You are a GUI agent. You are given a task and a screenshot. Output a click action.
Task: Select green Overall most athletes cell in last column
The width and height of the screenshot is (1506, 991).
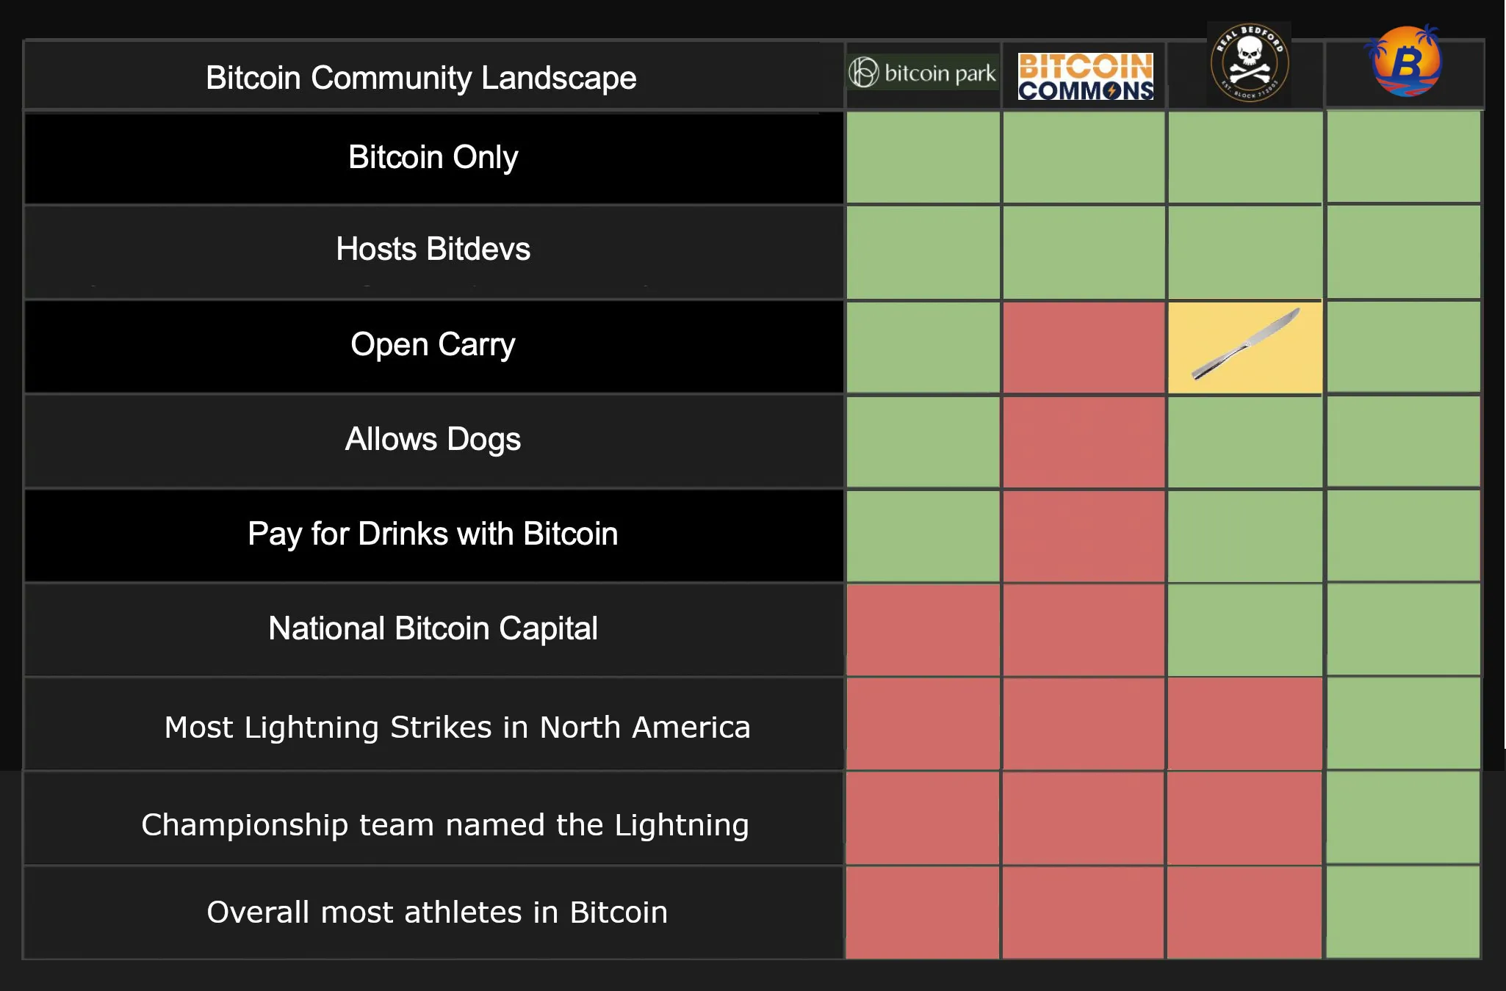point(1403,912)
